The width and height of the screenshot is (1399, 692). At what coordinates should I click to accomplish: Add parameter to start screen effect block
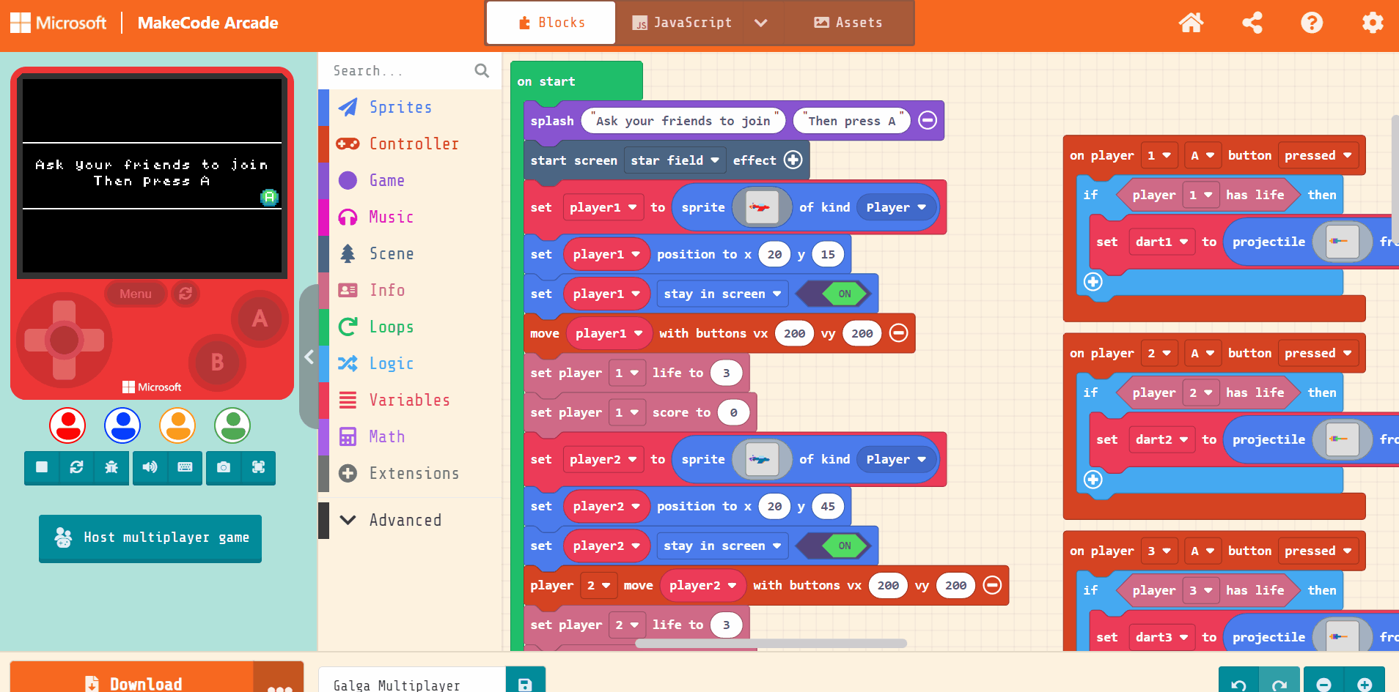click(793, 160)
